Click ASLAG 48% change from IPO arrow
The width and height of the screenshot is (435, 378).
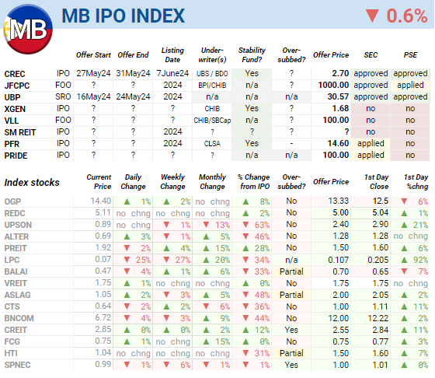click(x=245, y=295)
